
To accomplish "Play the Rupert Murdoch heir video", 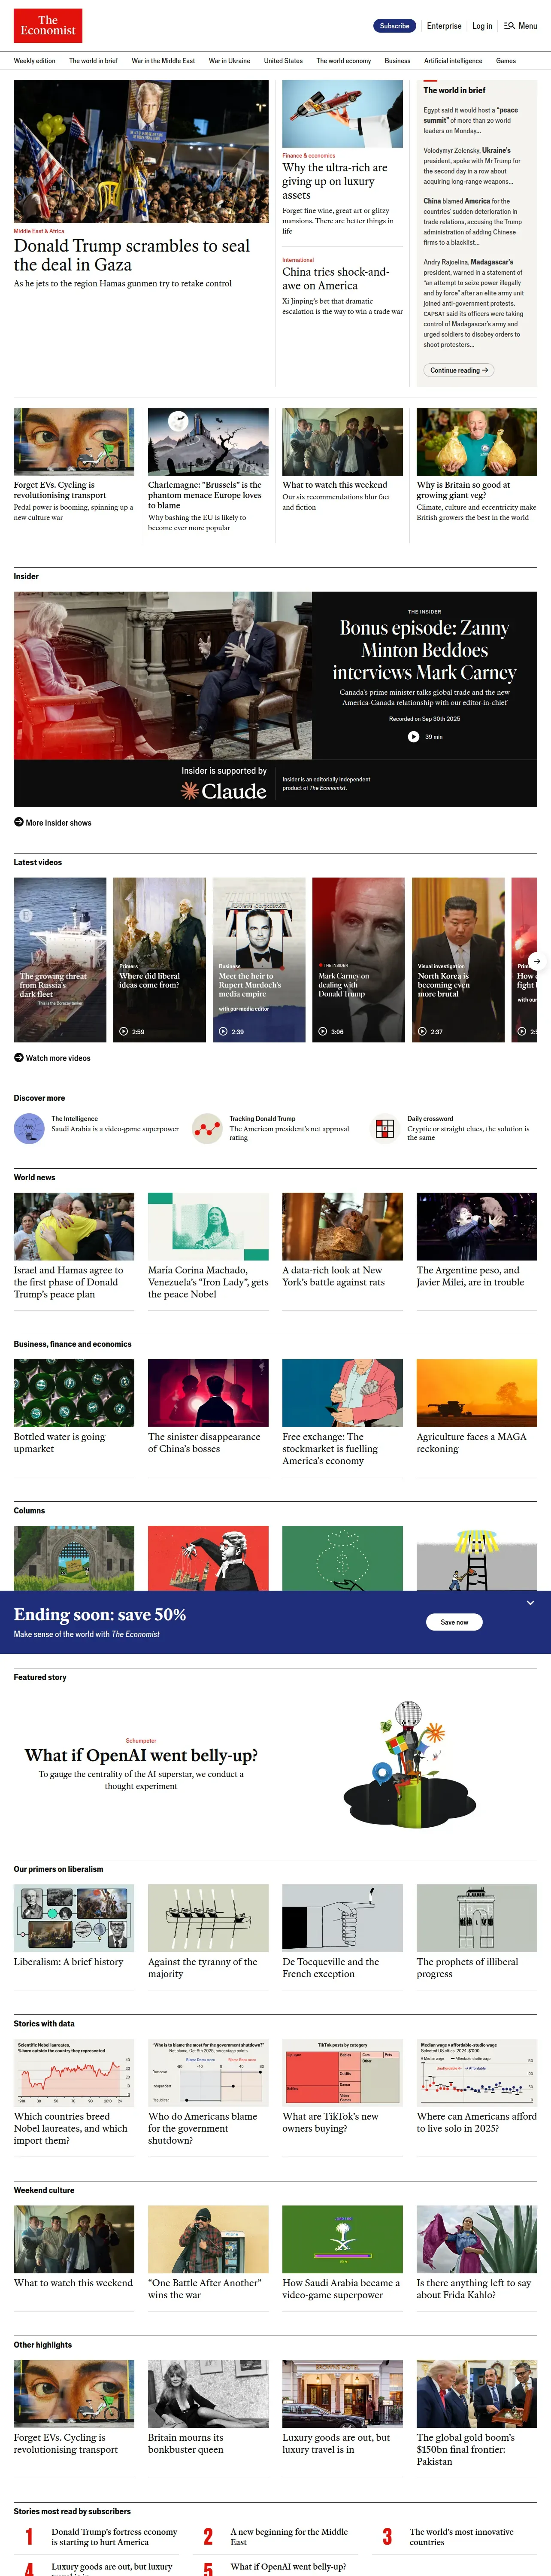I will coord(259,959).
